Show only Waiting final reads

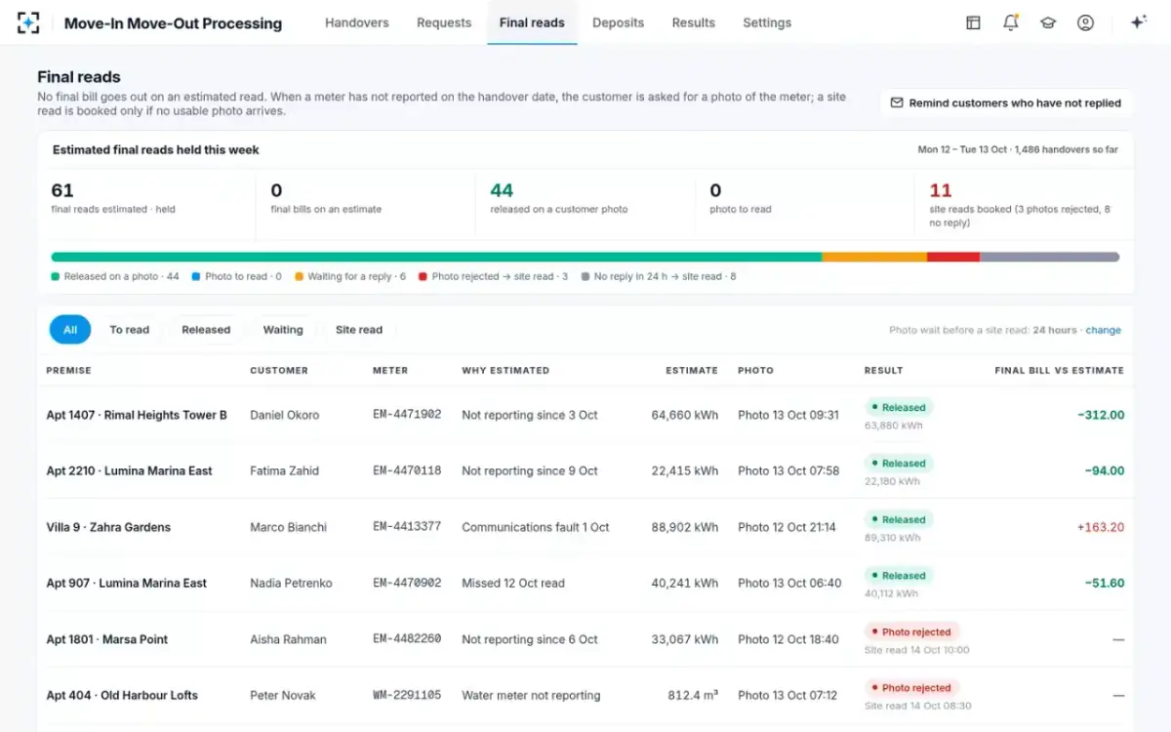(x=283, y=330)
